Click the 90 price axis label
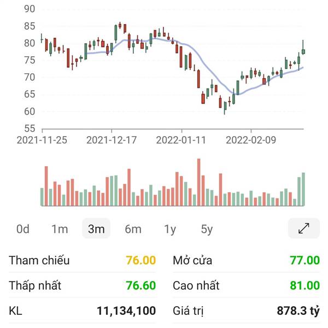This screenshot has width=328, height=328. [x=30, y=9]
